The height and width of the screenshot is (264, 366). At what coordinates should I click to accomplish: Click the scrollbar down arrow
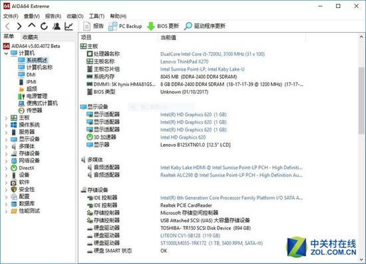pos(361,259)
